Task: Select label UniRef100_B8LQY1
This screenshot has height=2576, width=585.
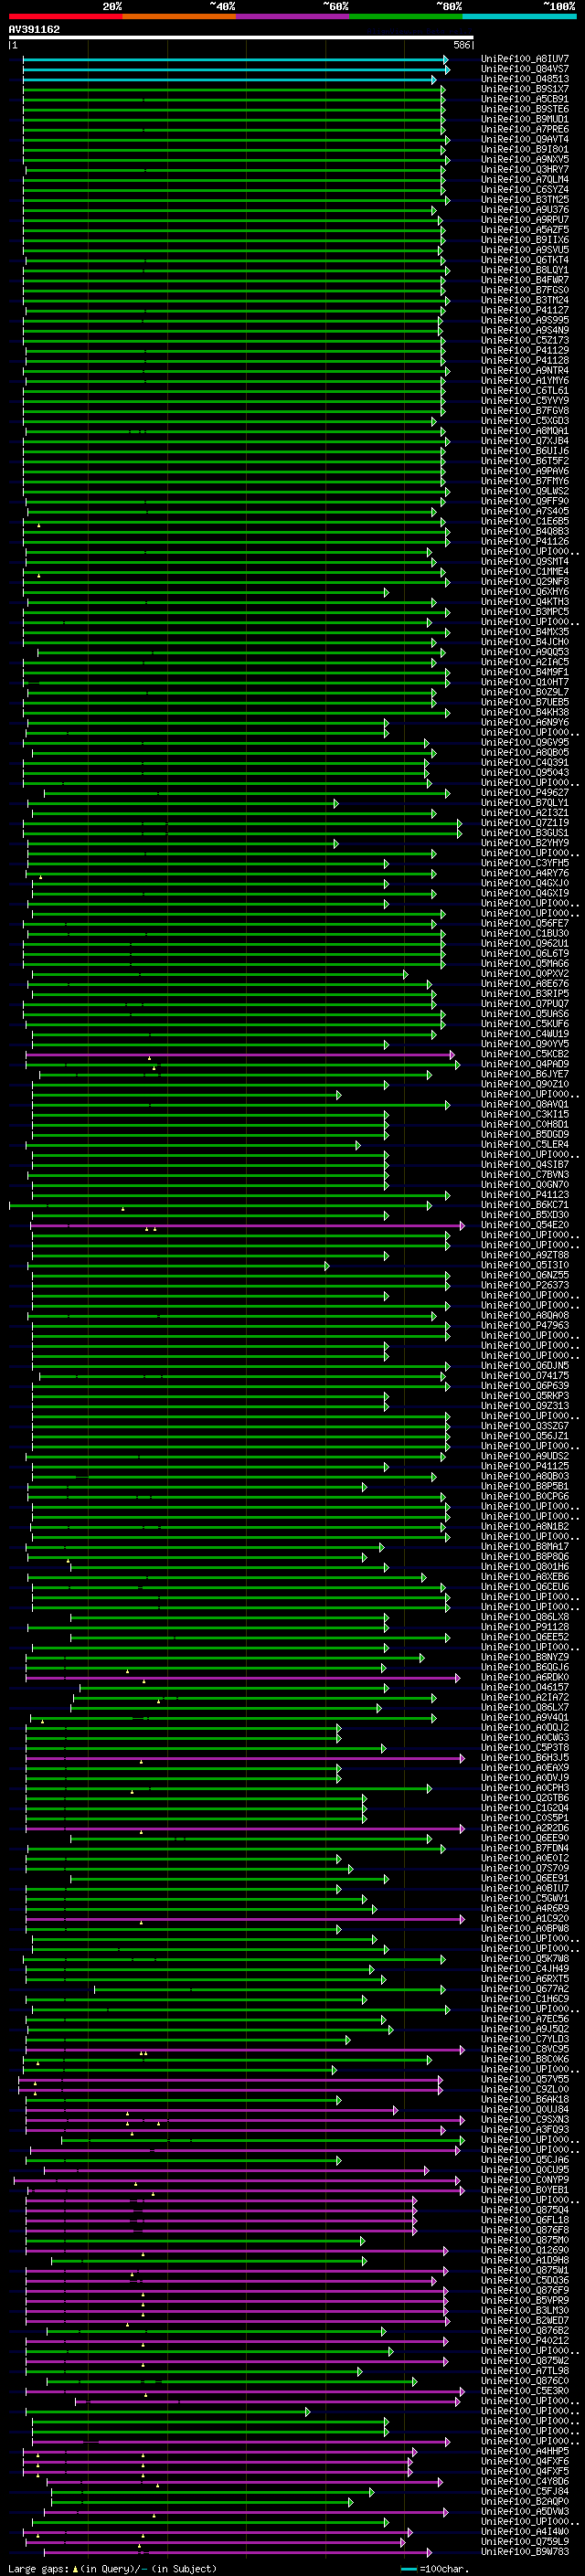Action: (x=524, y=270)
